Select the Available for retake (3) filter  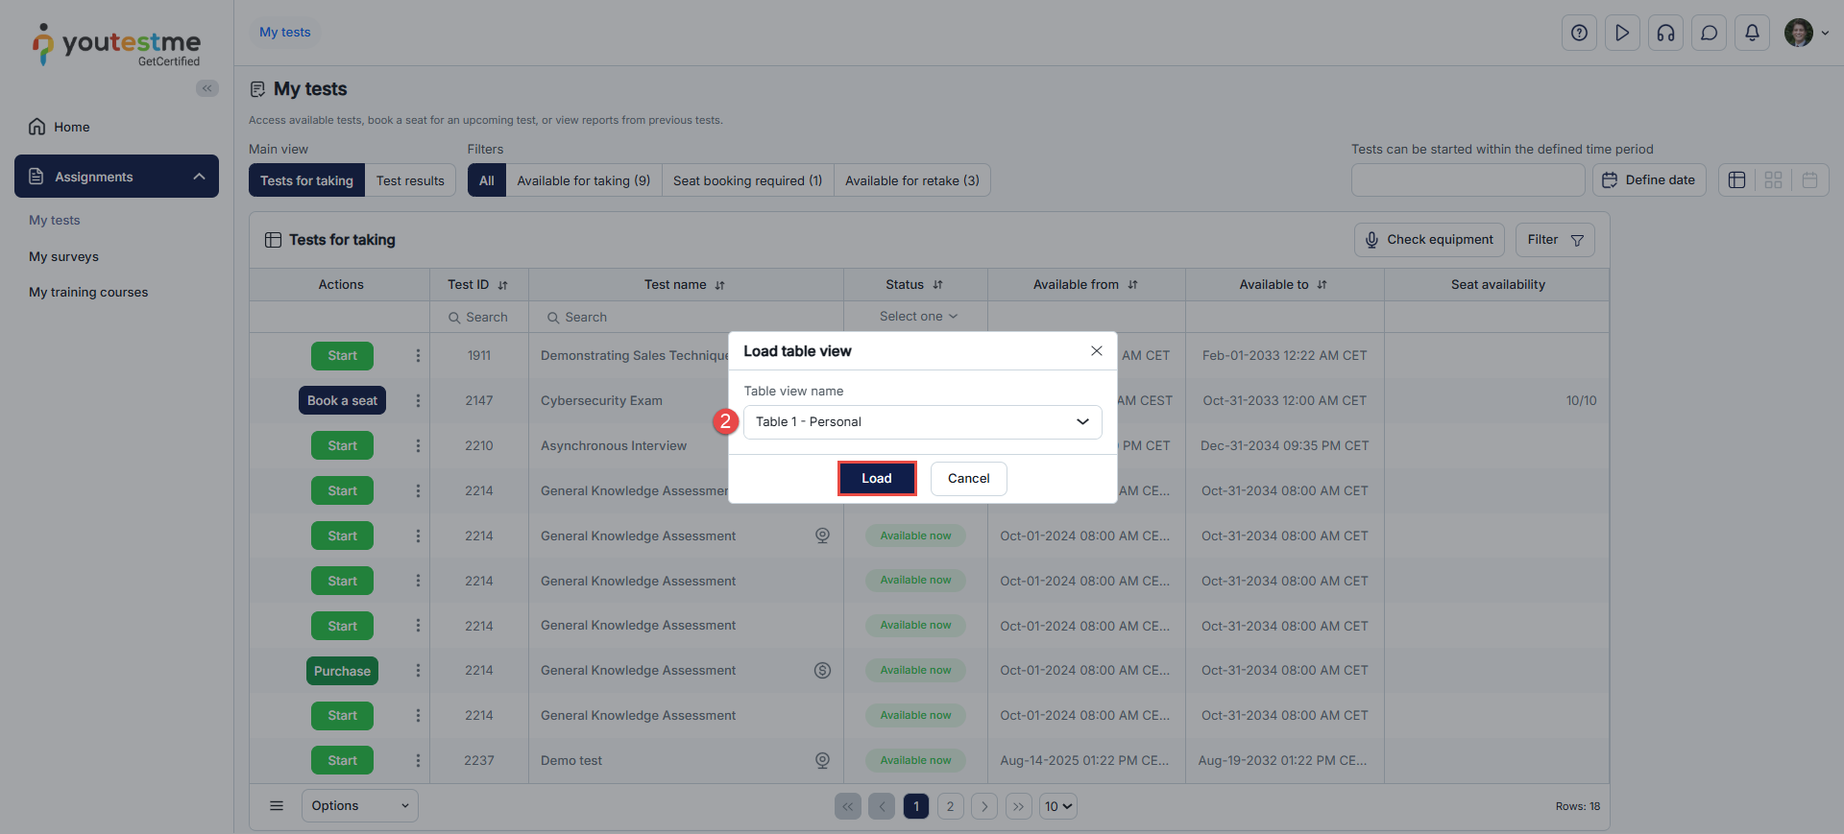[x=911, y=180]
